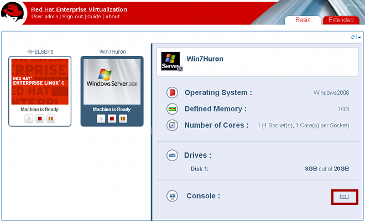Click the Red Hat shadowman logo
Viewport: 365px width, 222px height.
pyautogui.click(x=13, y=12)
